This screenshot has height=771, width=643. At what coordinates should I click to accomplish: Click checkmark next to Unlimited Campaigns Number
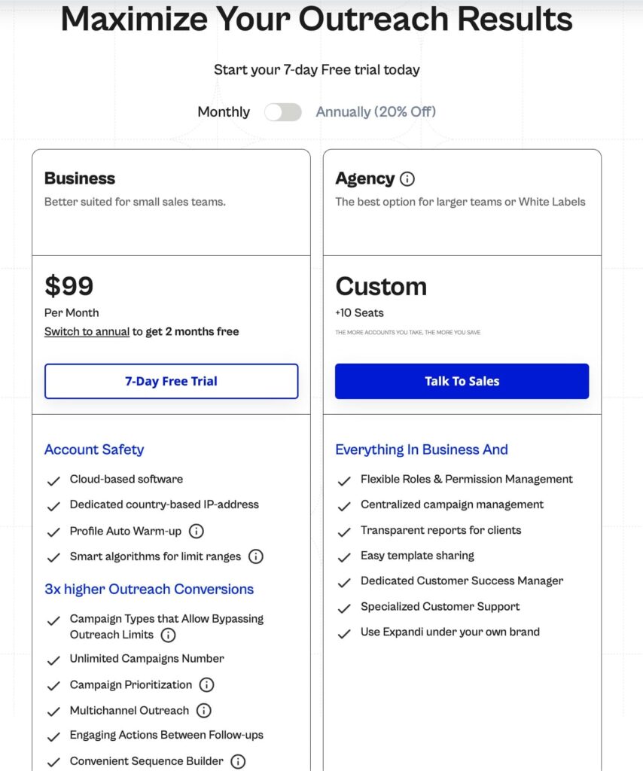click(53, 660)
